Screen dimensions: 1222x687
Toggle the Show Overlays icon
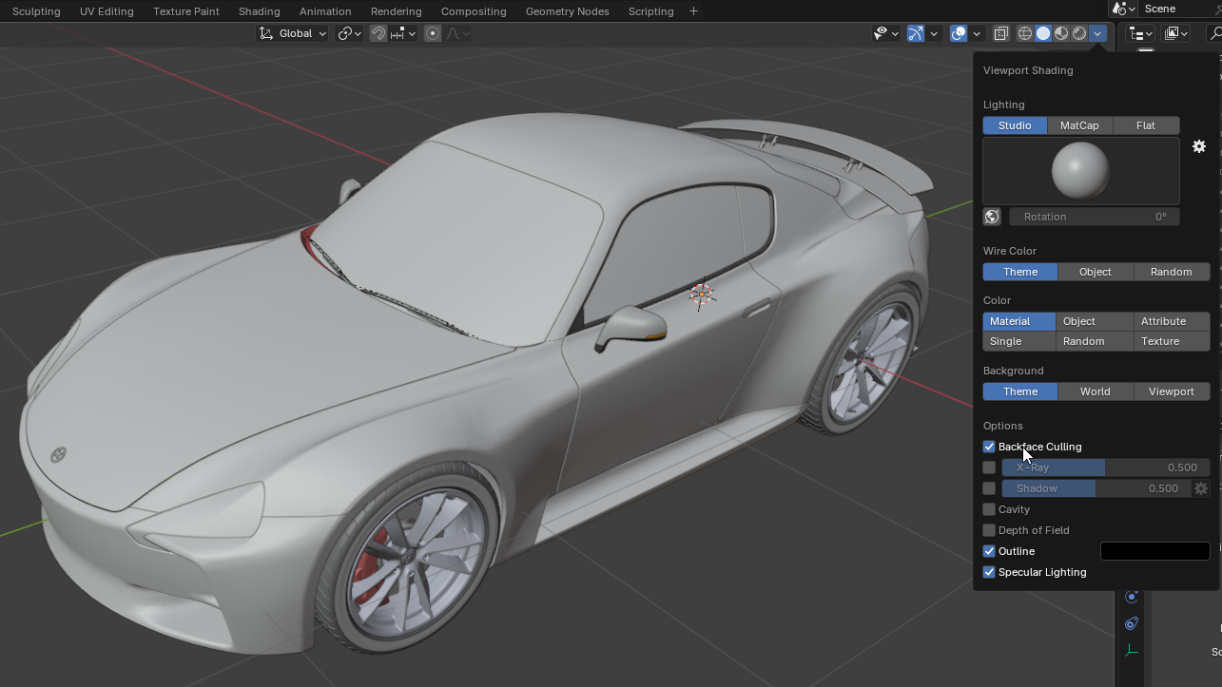pos(958,33)
